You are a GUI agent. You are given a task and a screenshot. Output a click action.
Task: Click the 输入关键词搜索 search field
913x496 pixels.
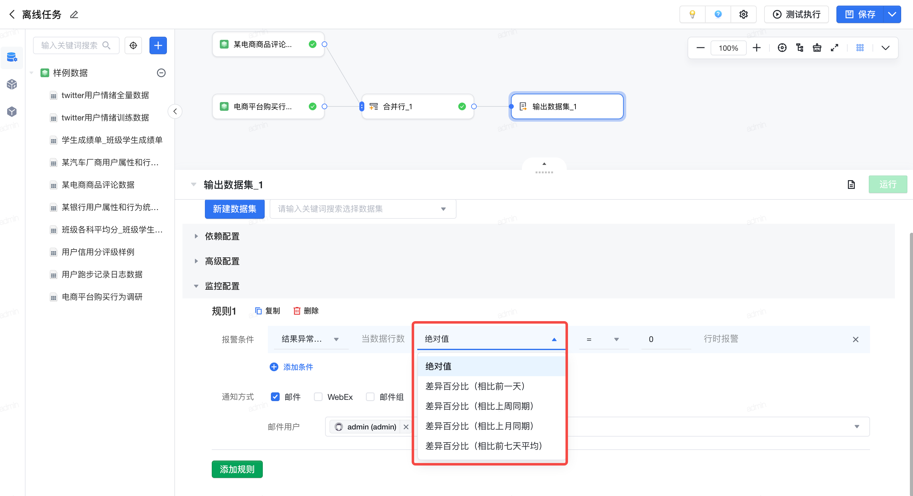[x=76, y=45]
